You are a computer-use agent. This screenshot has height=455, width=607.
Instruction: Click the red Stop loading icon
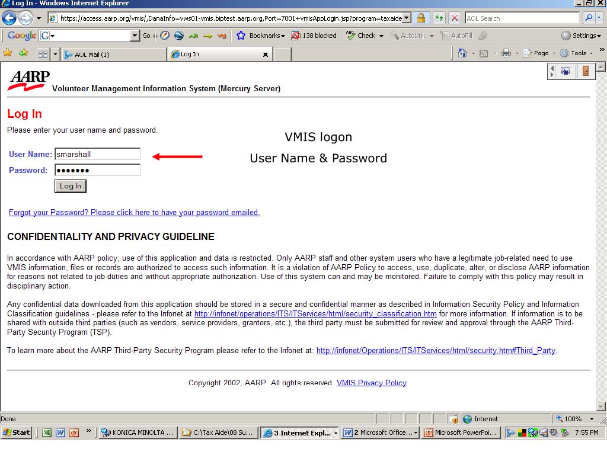(455, 18)
